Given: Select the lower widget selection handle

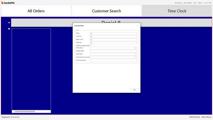Looking at the screenshot, I should tap(9, 29).
